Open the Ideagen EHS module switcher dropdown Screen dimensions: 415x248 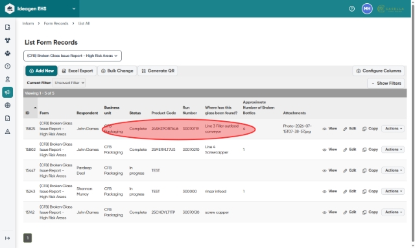pos(74,8)
